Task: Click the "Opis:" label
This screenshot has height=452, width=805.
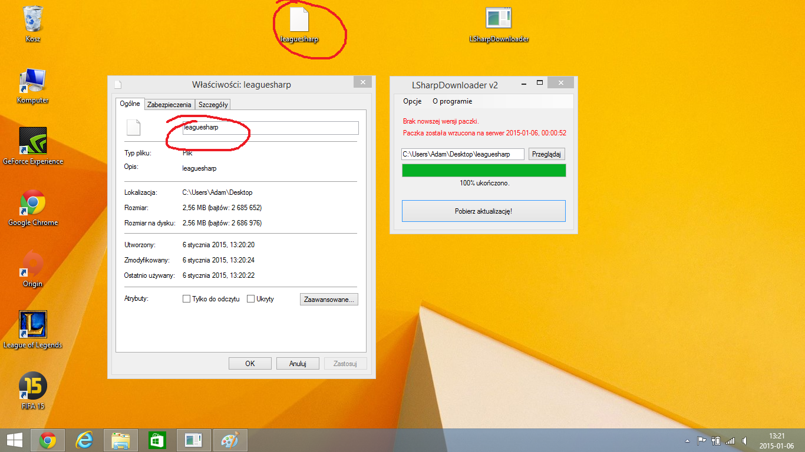Action: (131, 167)
